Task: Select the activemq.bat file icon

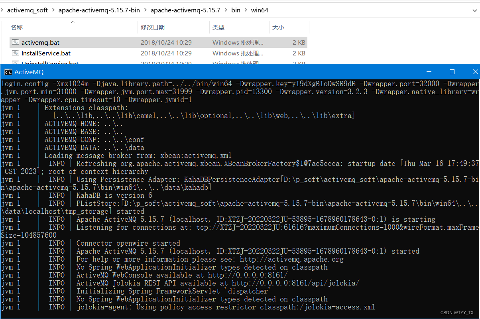Action: pyautogui.click(x=16, y=42)
